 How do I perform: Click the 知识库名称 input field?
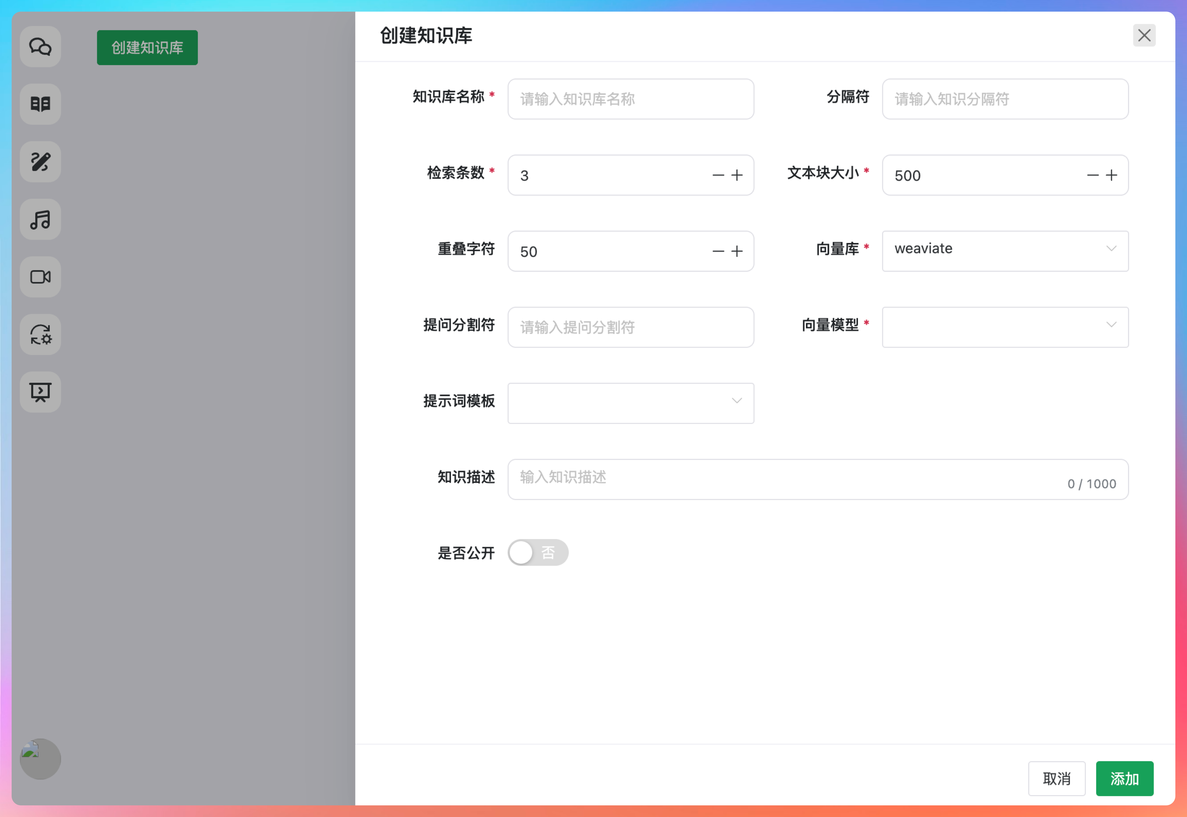click(630, 99)
